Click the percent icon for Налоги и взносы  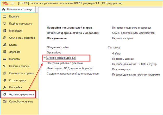coord(5,66)
